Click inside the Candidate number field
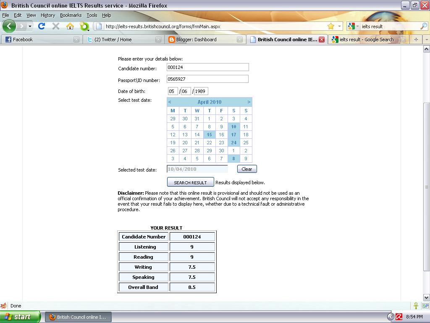The width and height of the screenshot is (430, 323). (207, 67)
